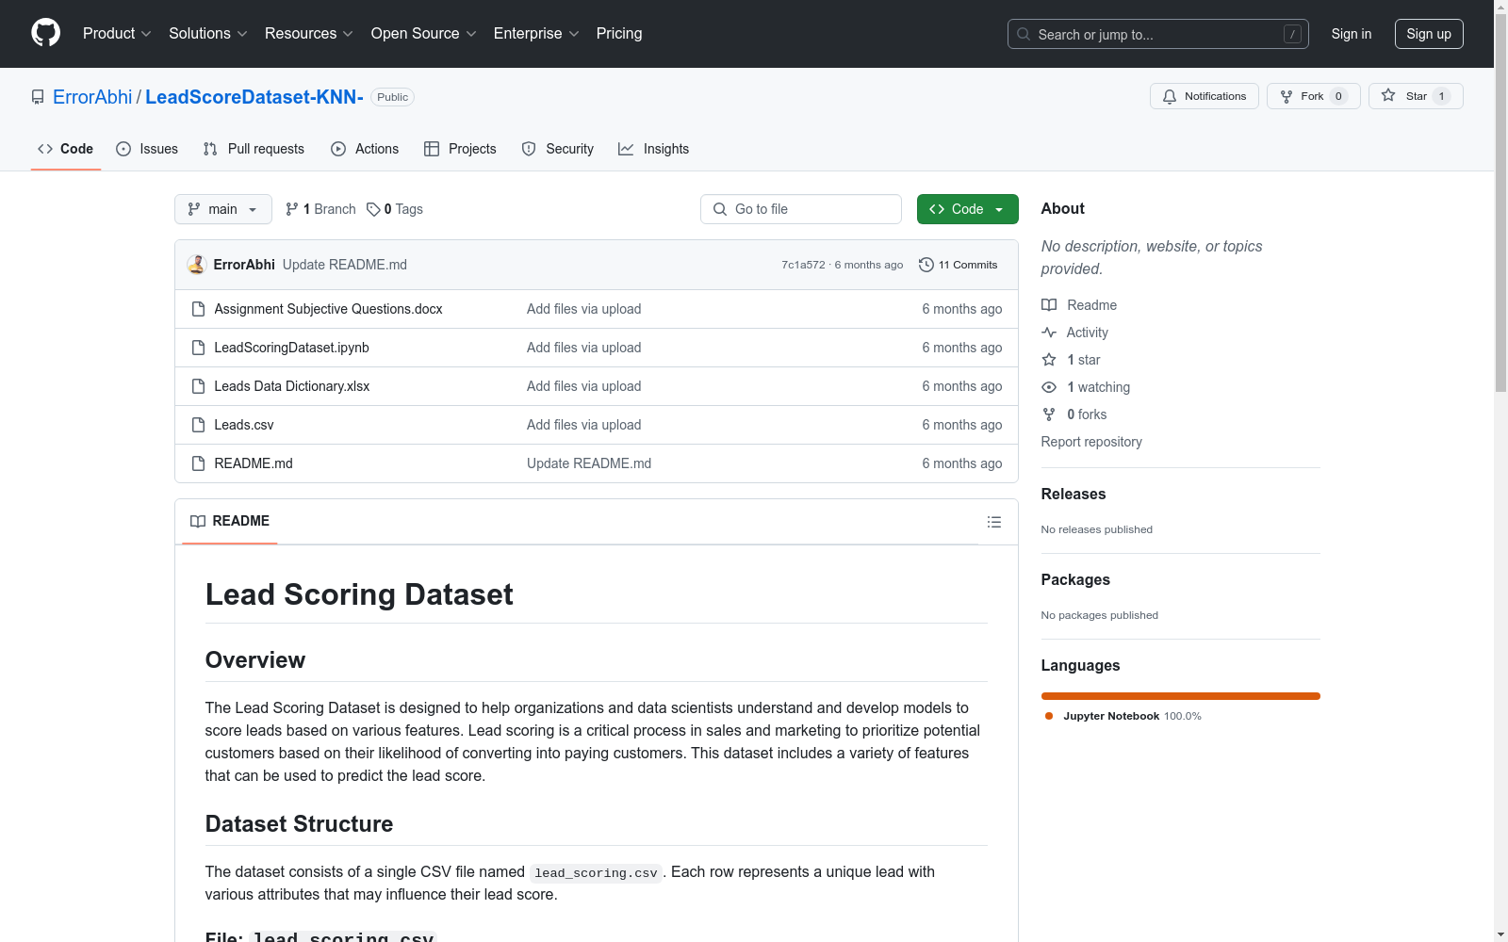View the 11 Commits history

click(959, 265)
